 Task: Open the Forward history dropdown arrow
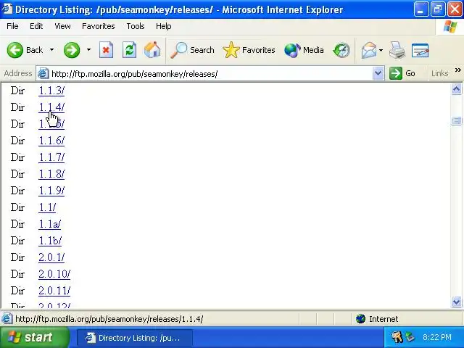pyautogui.click(x=88, y=50)
